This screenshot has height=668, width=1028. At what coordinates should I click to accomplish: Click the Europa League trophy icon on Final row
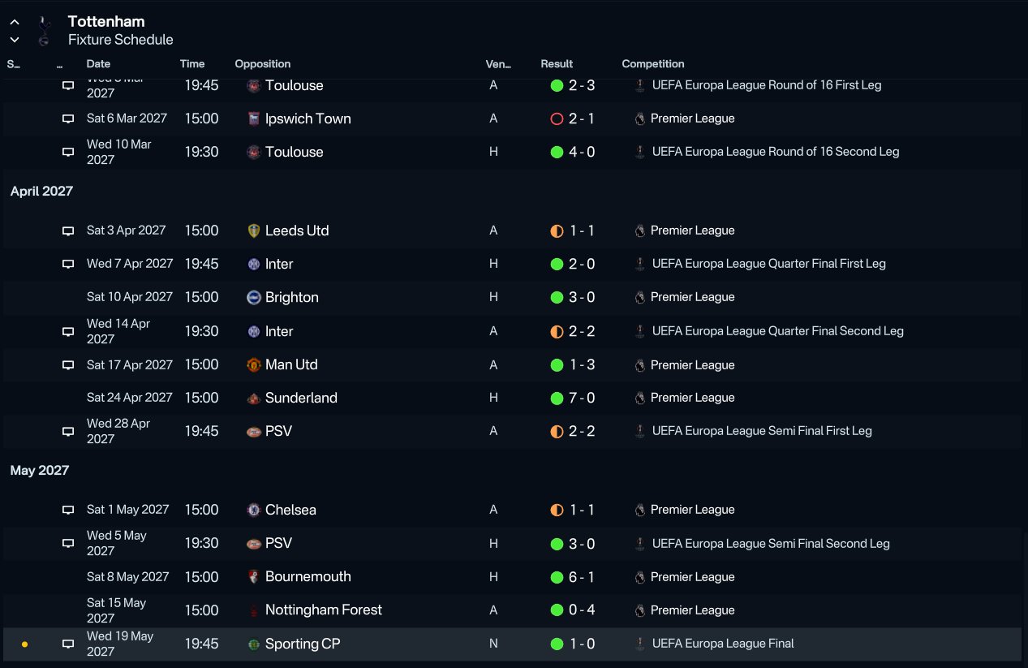pyautogui.click(x=641, y=644)
